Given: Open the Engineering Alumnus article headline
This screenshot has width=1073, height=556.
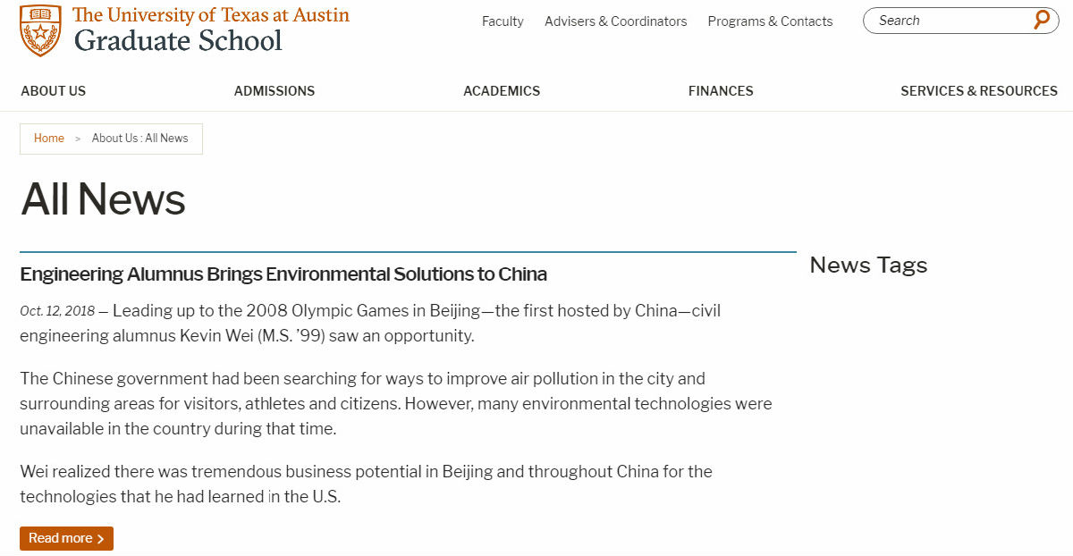Looking at the screenshot, I should click(283, 274).
